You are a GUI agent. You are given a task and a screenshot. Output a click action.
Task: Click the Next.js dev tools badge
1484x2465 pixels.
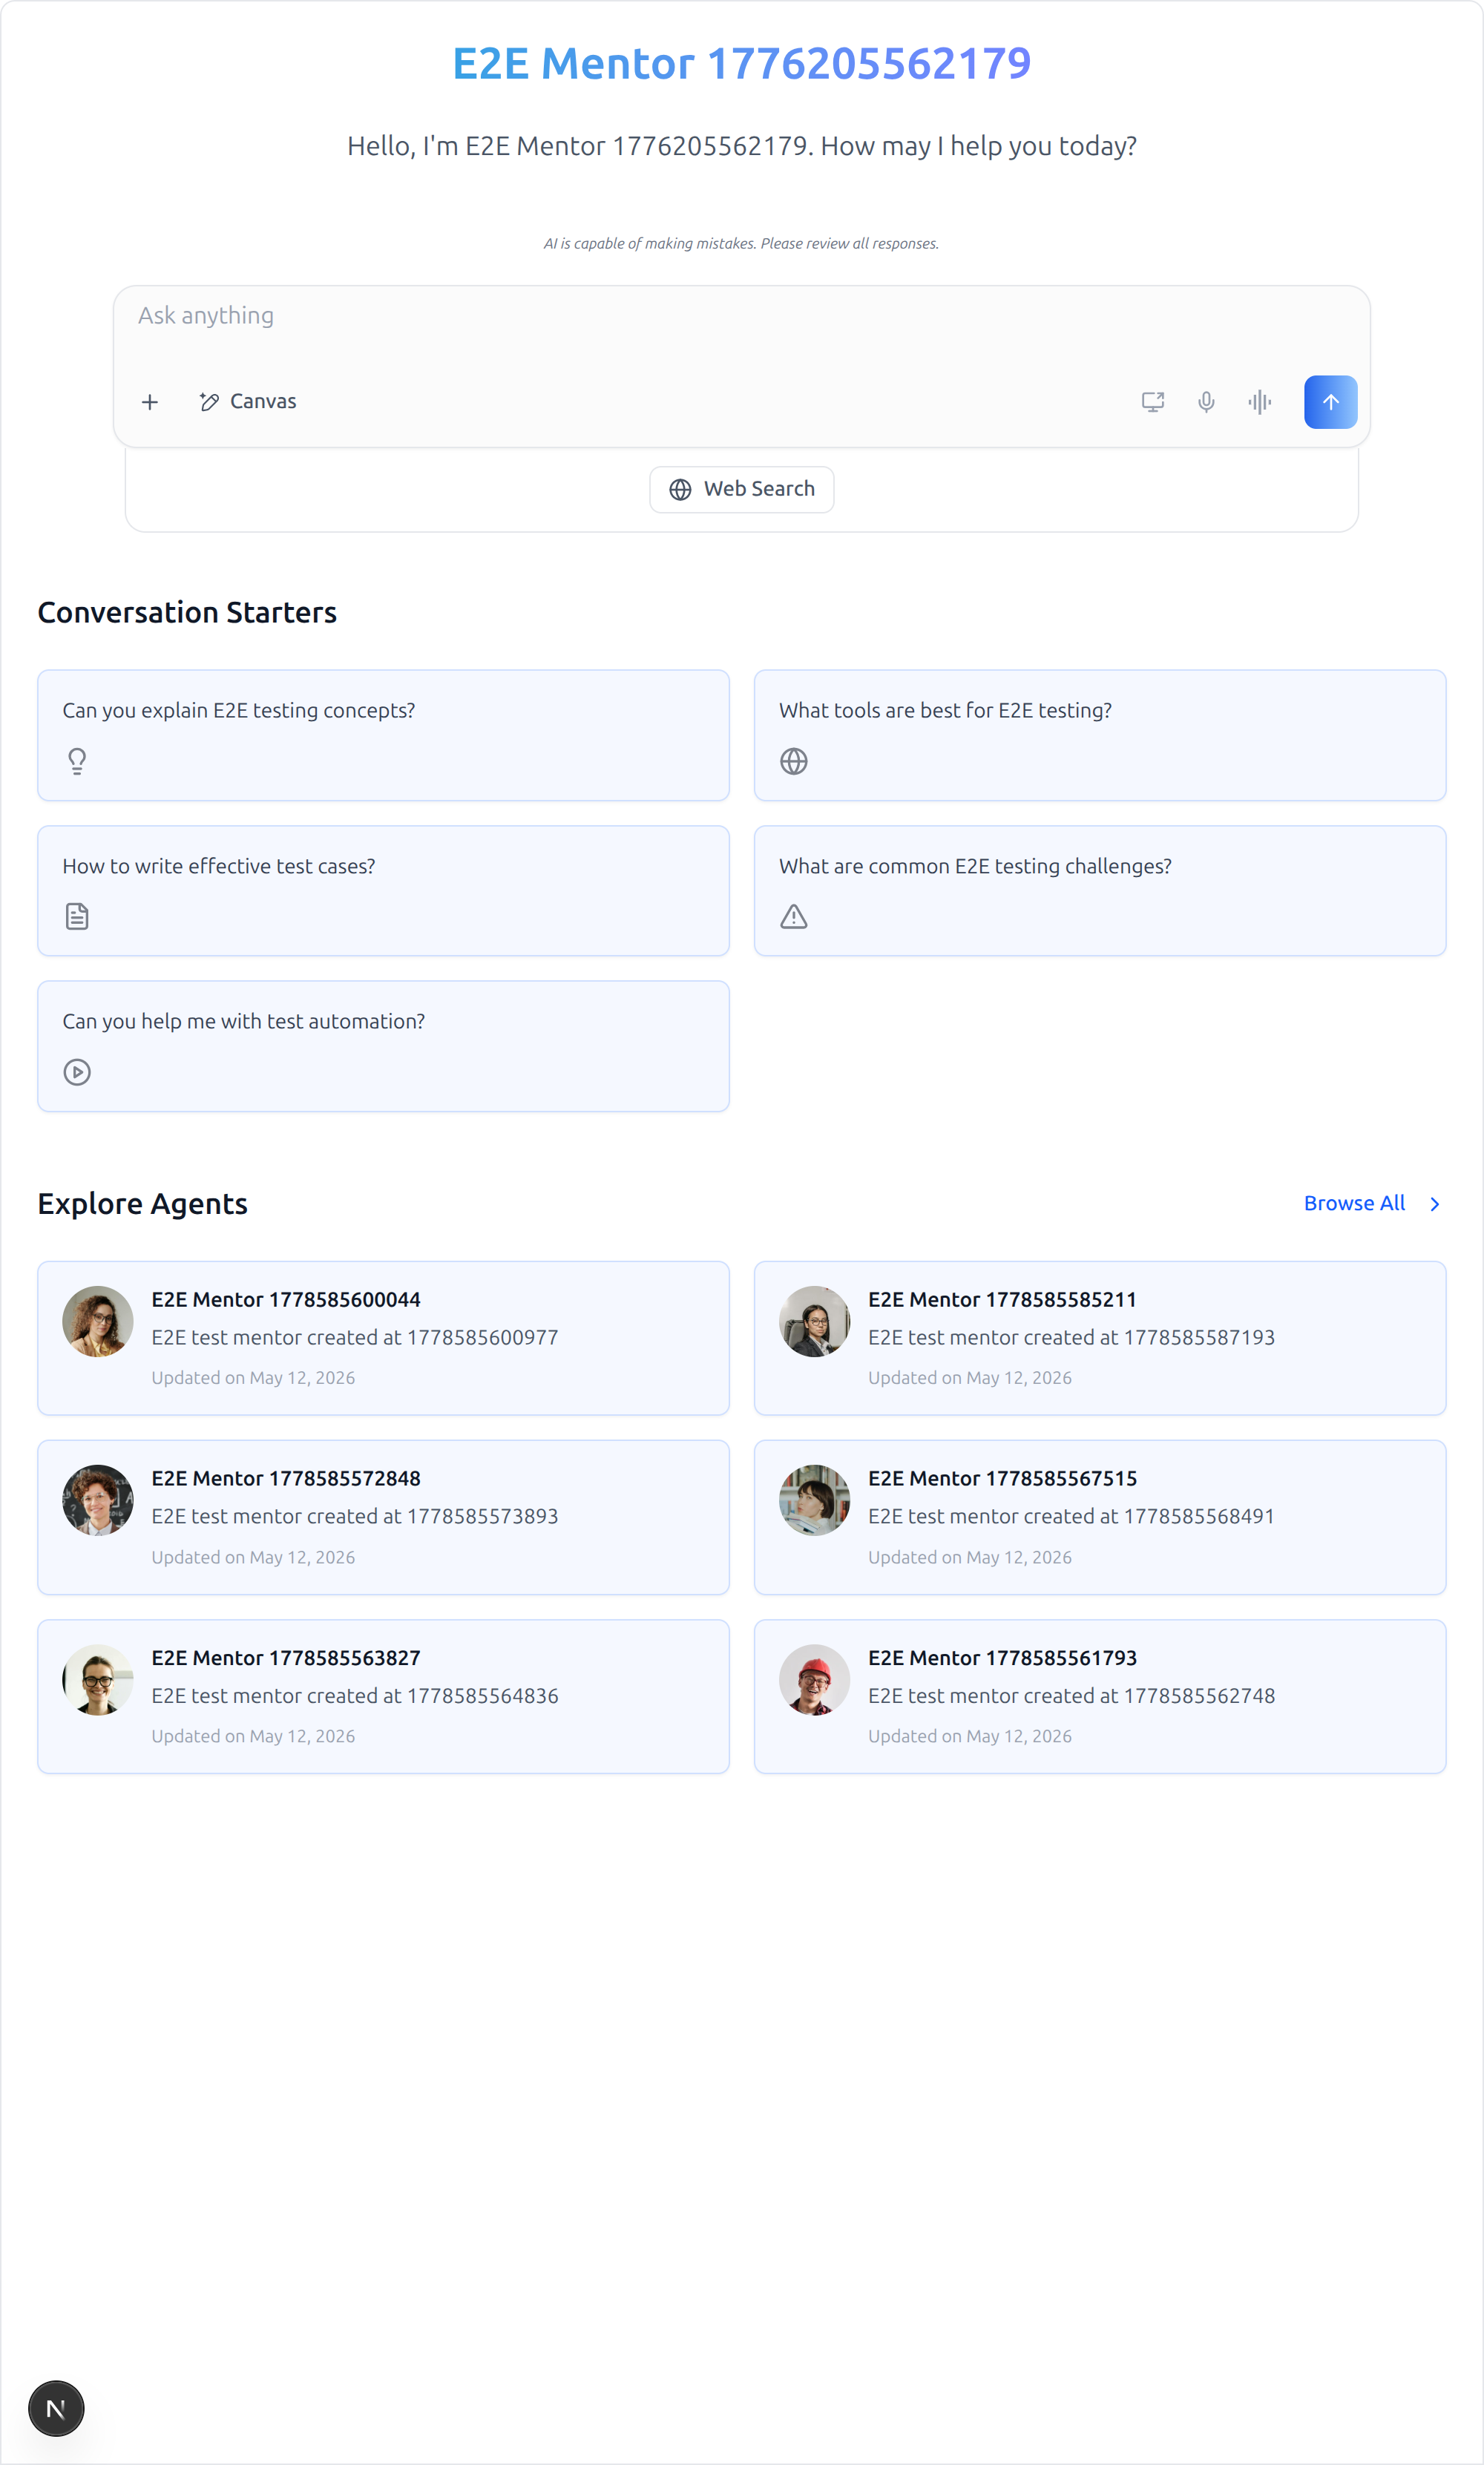(x=56, y=2409)
